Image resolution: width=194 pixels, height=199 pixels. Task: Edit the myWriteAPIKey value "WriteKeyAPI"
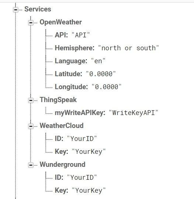pos(134,113)
